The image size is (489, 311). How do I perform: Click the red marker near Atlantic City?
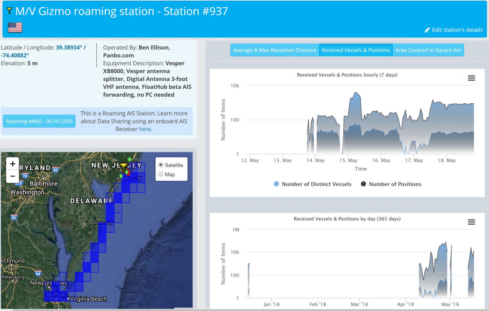(128, 173)
